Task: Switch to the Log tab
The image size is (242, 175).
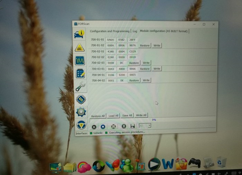Action: point(135,31)
